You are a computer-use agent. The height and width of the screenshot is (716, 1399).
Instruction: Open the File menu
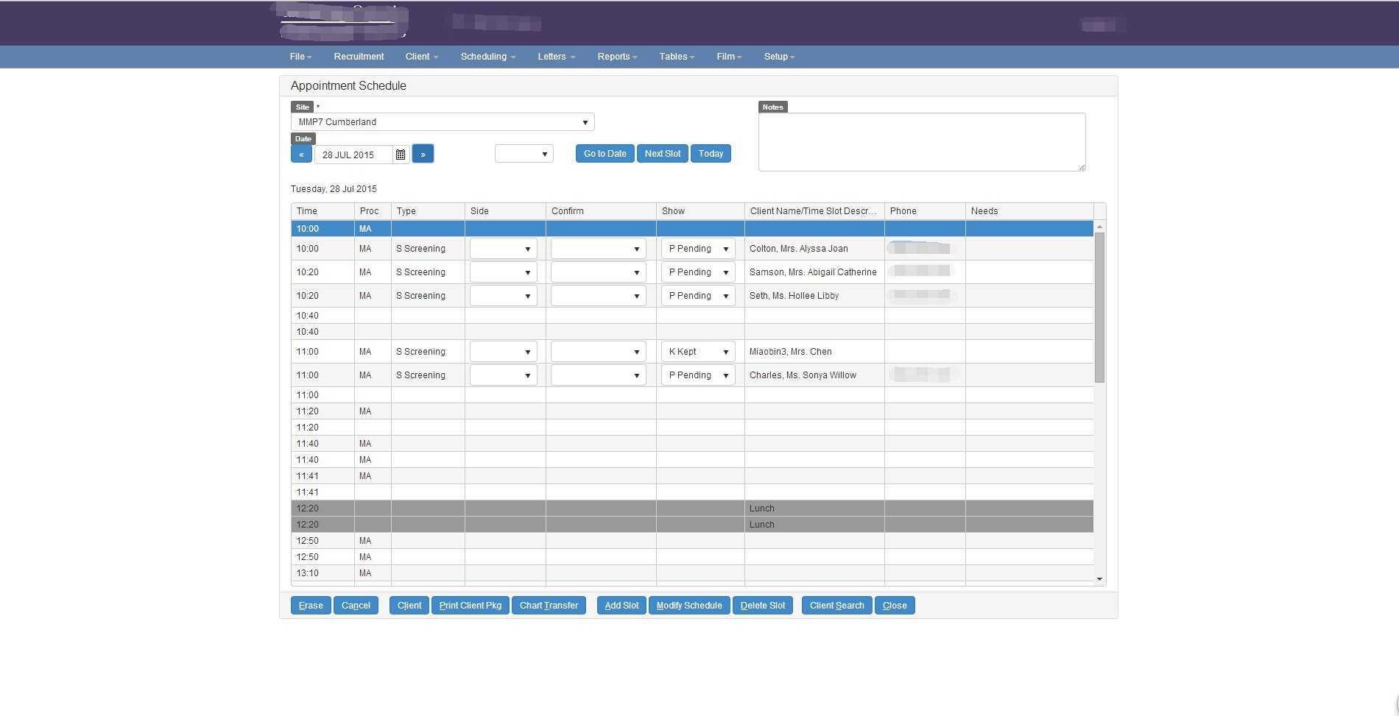pyautogui.click(x=300, y=57)
